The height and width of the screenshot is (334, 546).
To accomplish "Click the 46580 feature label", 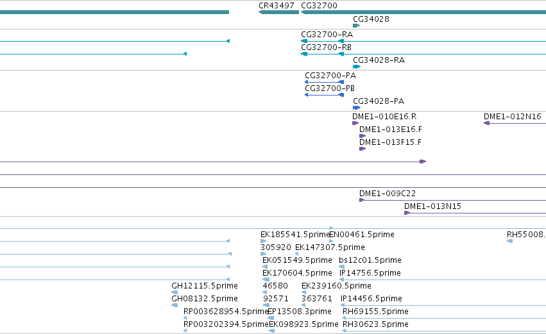I will pyautogui.click(x=275, y=286).
